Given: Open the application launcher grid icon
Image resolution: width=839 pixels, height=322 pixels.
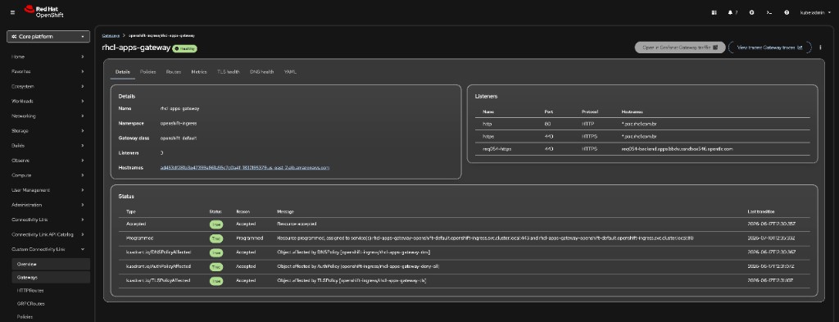Looking at the screenshot, I should [x=714, y=12].
